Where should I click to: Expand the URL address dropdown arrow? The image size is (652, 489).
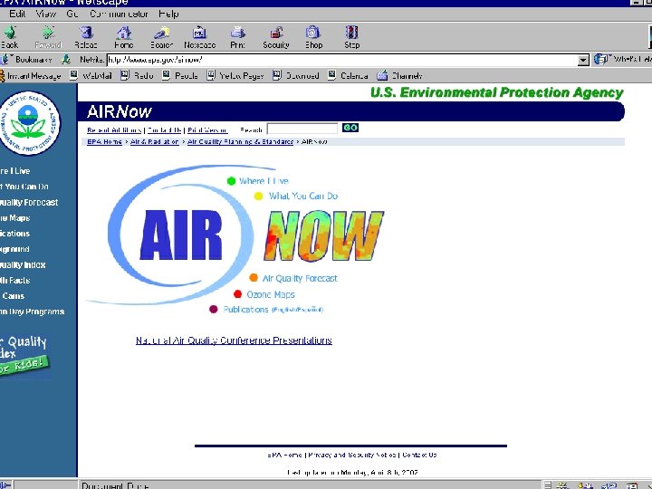[x=583, y=61]
